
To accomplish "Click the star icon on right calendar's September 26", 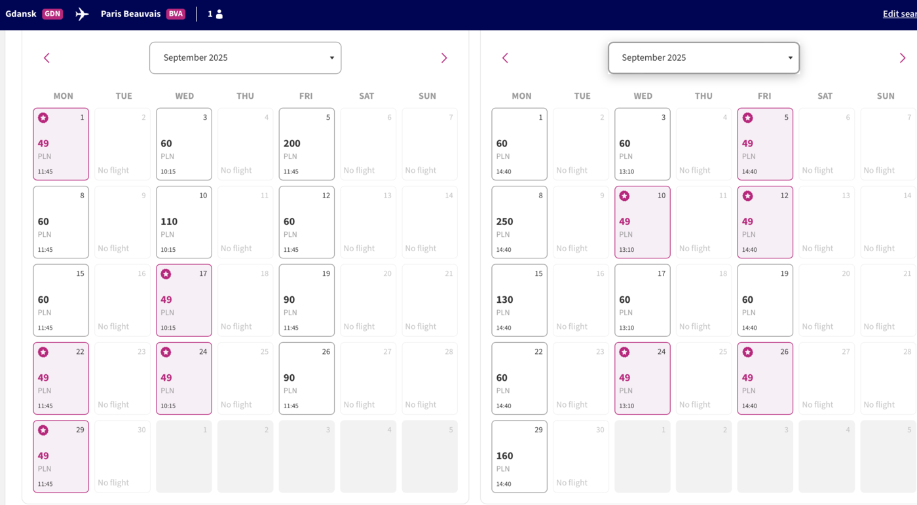I will (x=748, y=352).
